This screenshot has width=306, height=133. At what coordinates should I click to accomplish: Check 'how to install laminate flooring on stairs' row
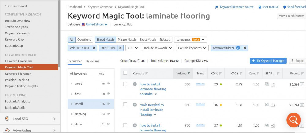tap(125, 84)
